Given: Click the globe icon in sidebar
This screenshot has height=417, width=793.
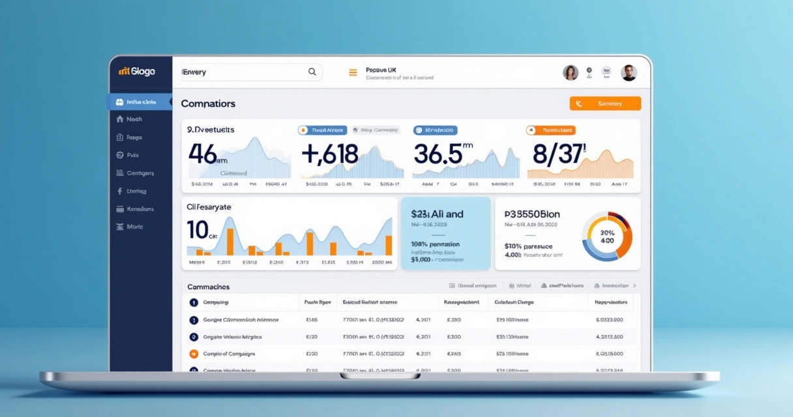Looking at the screenshot, I should (120, 155).
